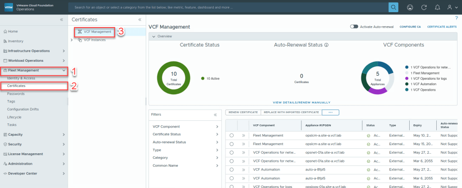The image size is (462, 188).
Task: Click the help question mark icon
Action: coord(457,18)
